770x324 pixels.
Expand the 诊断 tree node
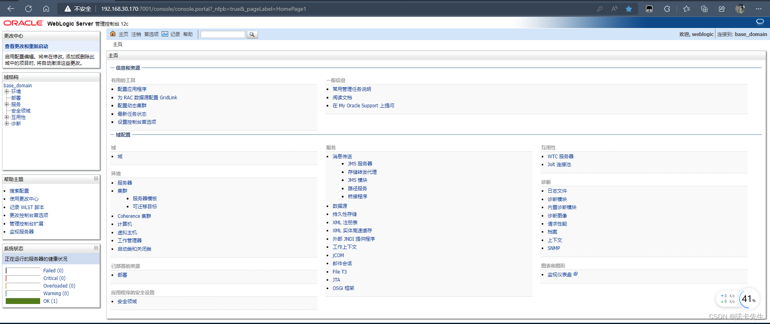(x=7, y=124)
